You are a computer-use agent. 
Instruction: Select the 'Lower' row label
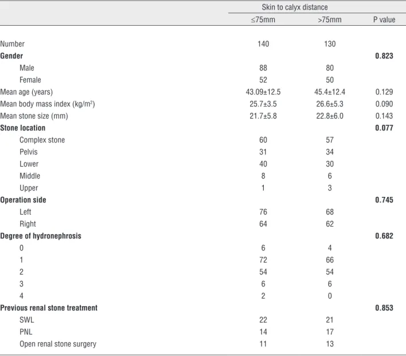tap(29, 164)
